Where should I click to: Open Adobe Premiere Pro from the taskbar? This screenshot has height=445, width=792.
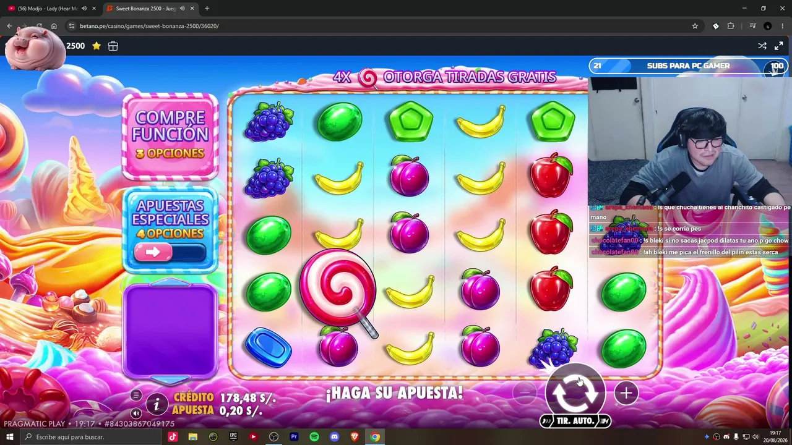click(x=294, y=437)
